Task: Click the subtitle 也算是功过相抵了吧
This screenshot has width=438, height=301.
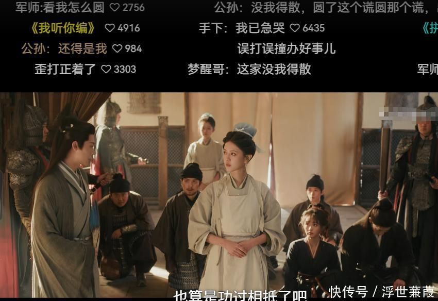Action: point(240,295)
